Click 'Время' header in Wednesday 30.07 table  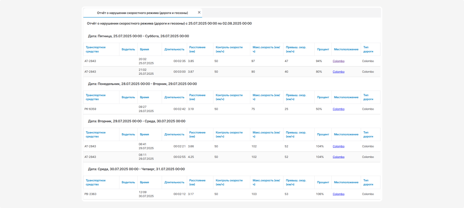[x=144, y=182]
